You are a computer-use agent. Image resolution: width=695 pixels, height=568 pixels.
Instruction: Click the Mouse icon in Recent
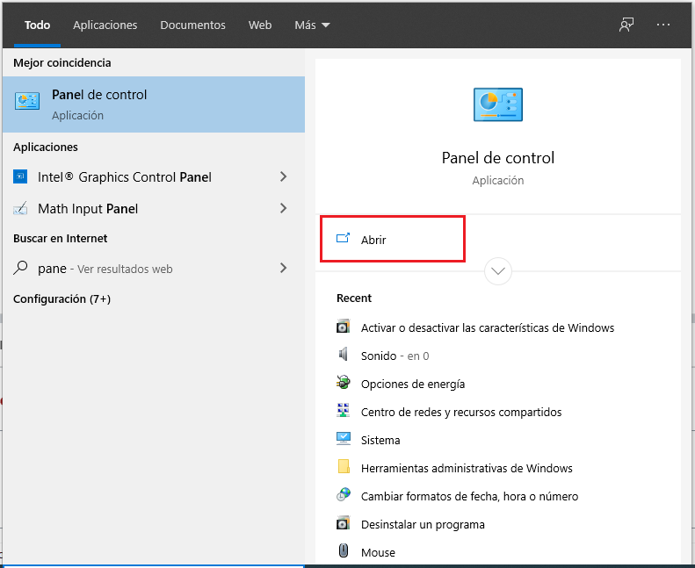(x=344, y=551)
